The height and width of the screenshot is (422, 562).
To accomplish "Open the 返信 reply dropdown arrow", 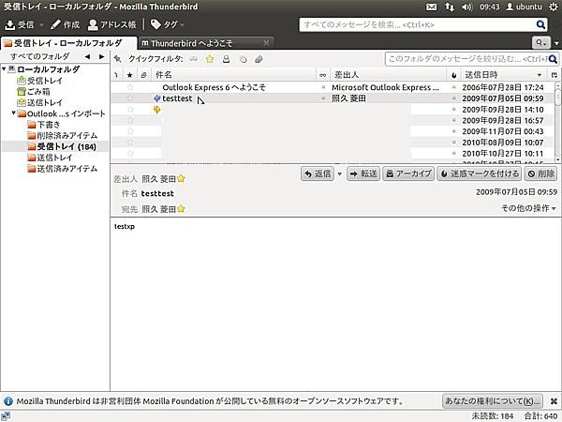I will [339, 173].
